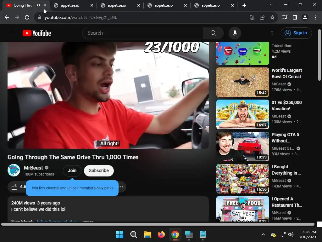Open $1 vs $250,000 Vacation thumbnail
322x242 pixels.
click(x=242, y=114)
